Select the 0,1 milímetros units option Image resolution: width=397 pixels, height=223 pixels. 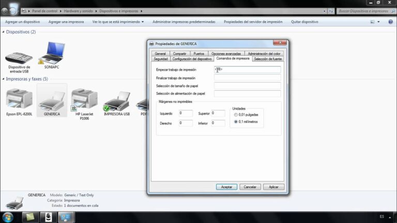pos(236,122)
